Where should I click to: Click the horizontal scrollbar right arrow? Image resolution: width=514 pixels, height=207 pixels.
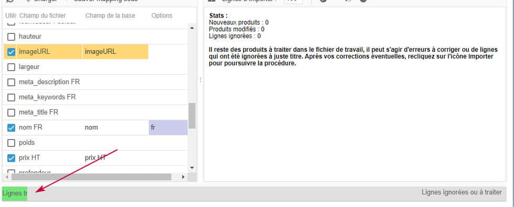183,177
